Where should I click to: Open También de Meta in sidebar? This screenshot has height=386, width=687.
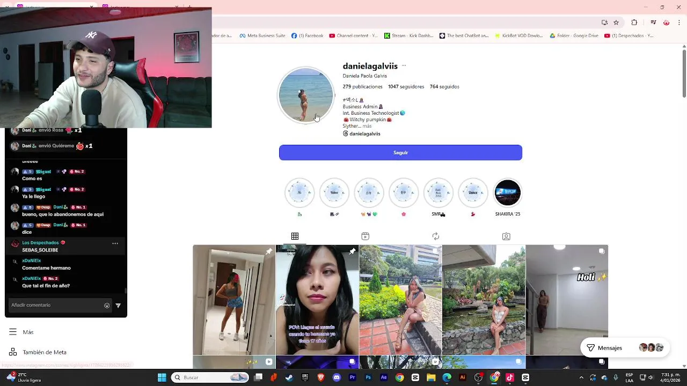click(38, 352)
